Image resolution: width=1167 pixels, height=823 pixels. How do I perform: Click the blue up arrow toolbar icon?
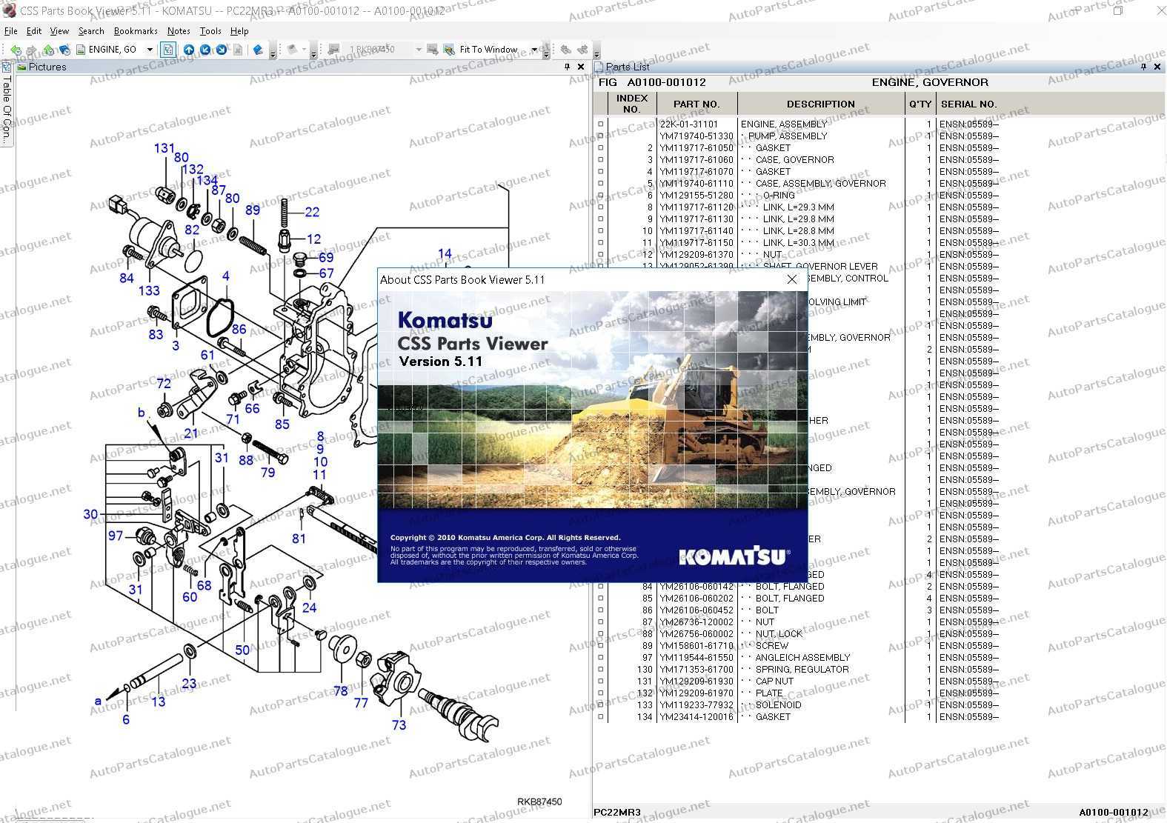[x=189, y=50]
